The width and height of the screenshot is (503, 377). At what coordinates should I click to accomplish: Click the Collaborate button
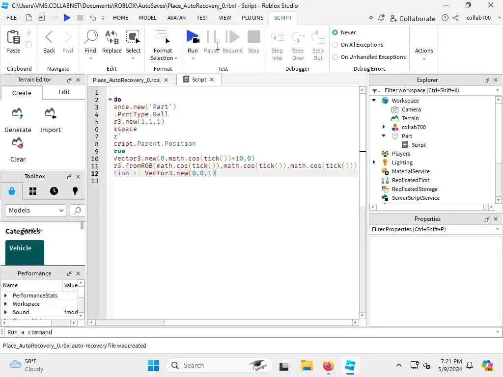click(x=412, y=18)
